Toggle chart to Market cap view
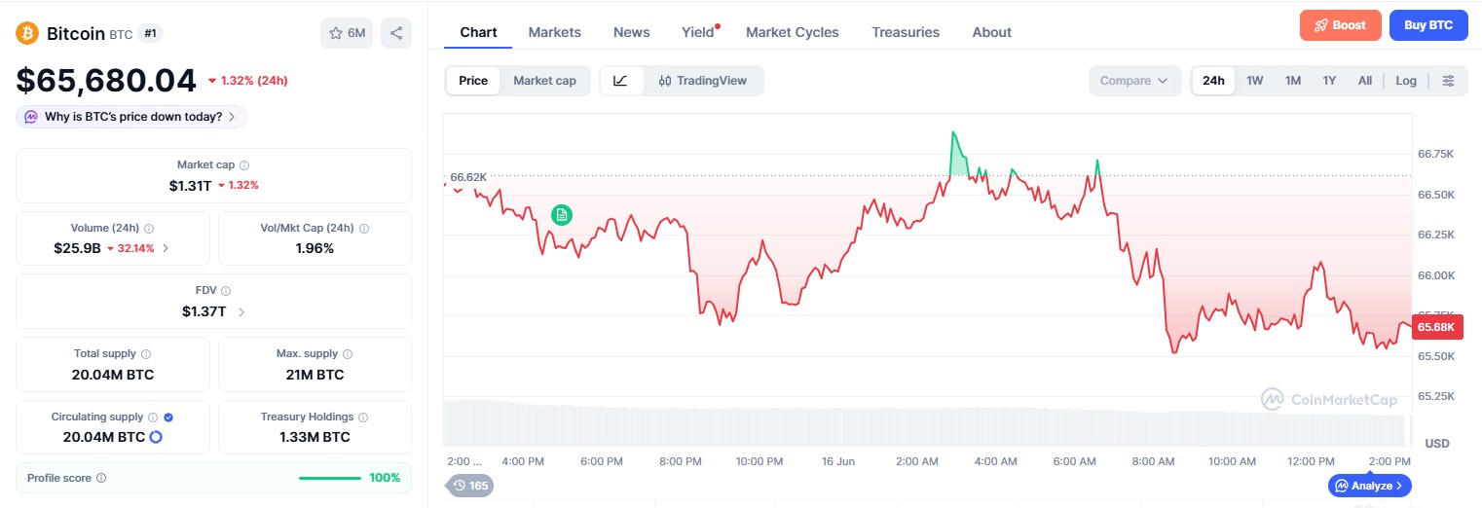Viewport: 1482px width, 508px height. tap(544, 81)
